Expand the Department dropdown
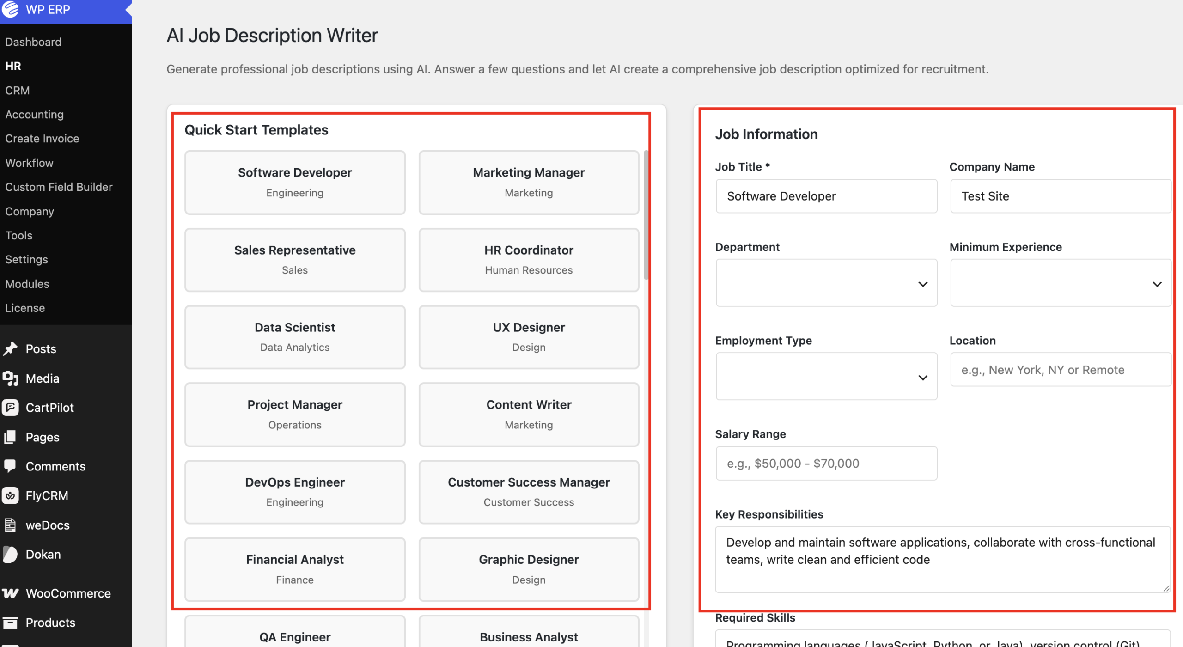This screenshot has width=1183, height=647. click(826, 283)
